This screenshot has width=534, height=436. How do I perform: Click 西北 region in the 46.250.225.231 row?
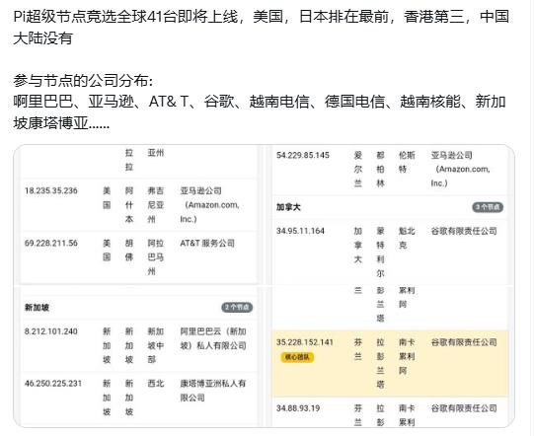[x=156, y=384]
